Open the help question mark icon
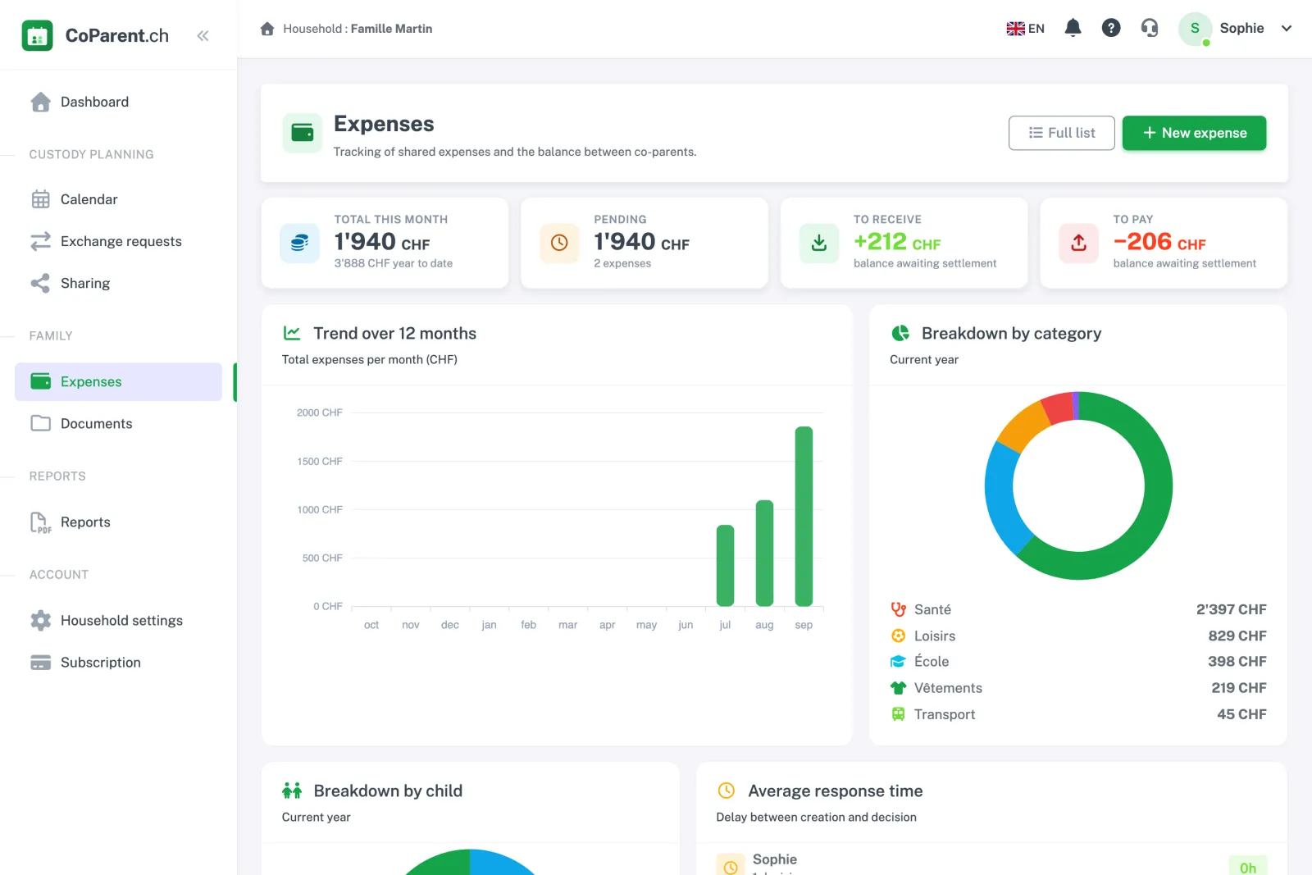This screenshot has width=1312, height=875. (x=1111, y=28)
